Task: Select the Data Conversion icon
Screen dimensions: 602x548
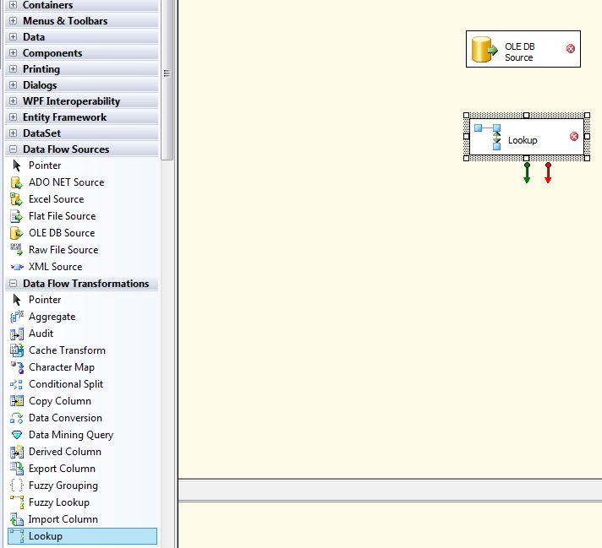Action: tap(17, 418)
